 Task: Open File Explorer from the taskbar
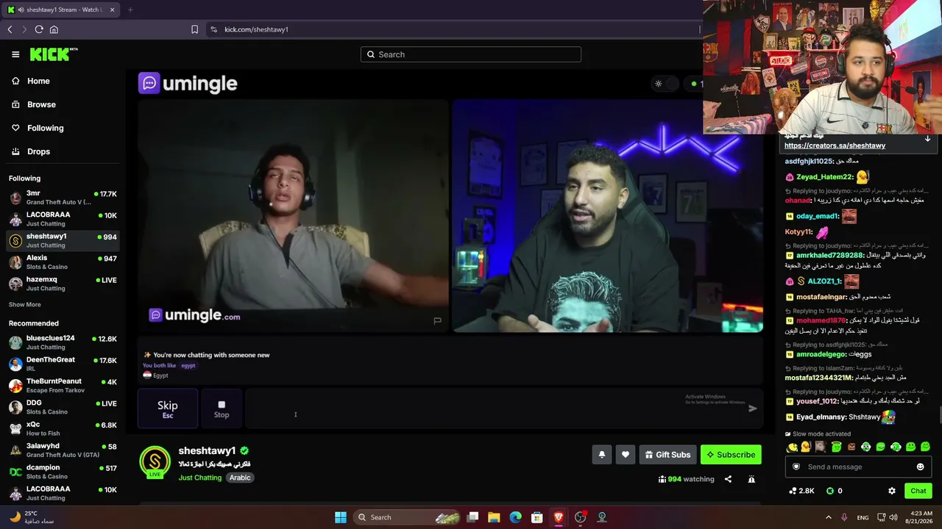click(x=494, y=517)
